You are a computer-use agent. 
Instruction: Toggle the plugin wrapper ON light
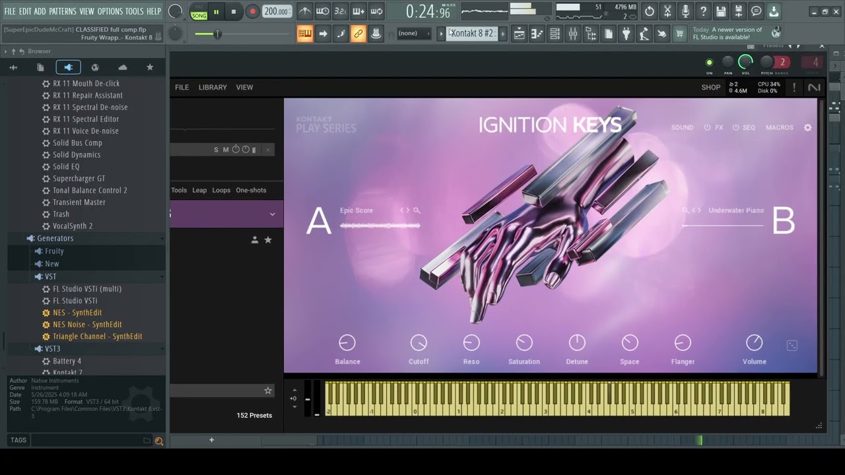coord(710,63)
